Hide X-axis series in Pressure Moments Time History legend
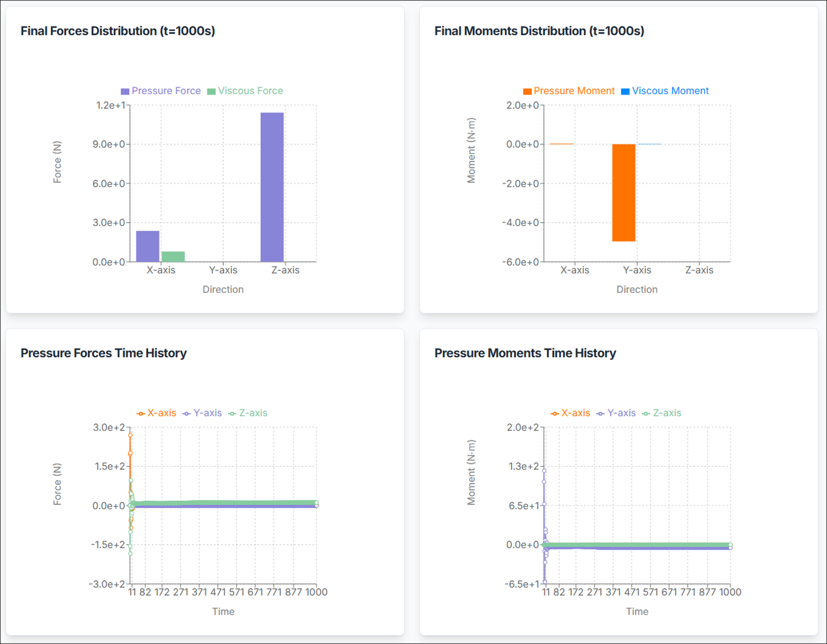827x644 pixels. [x=571, y=413]
